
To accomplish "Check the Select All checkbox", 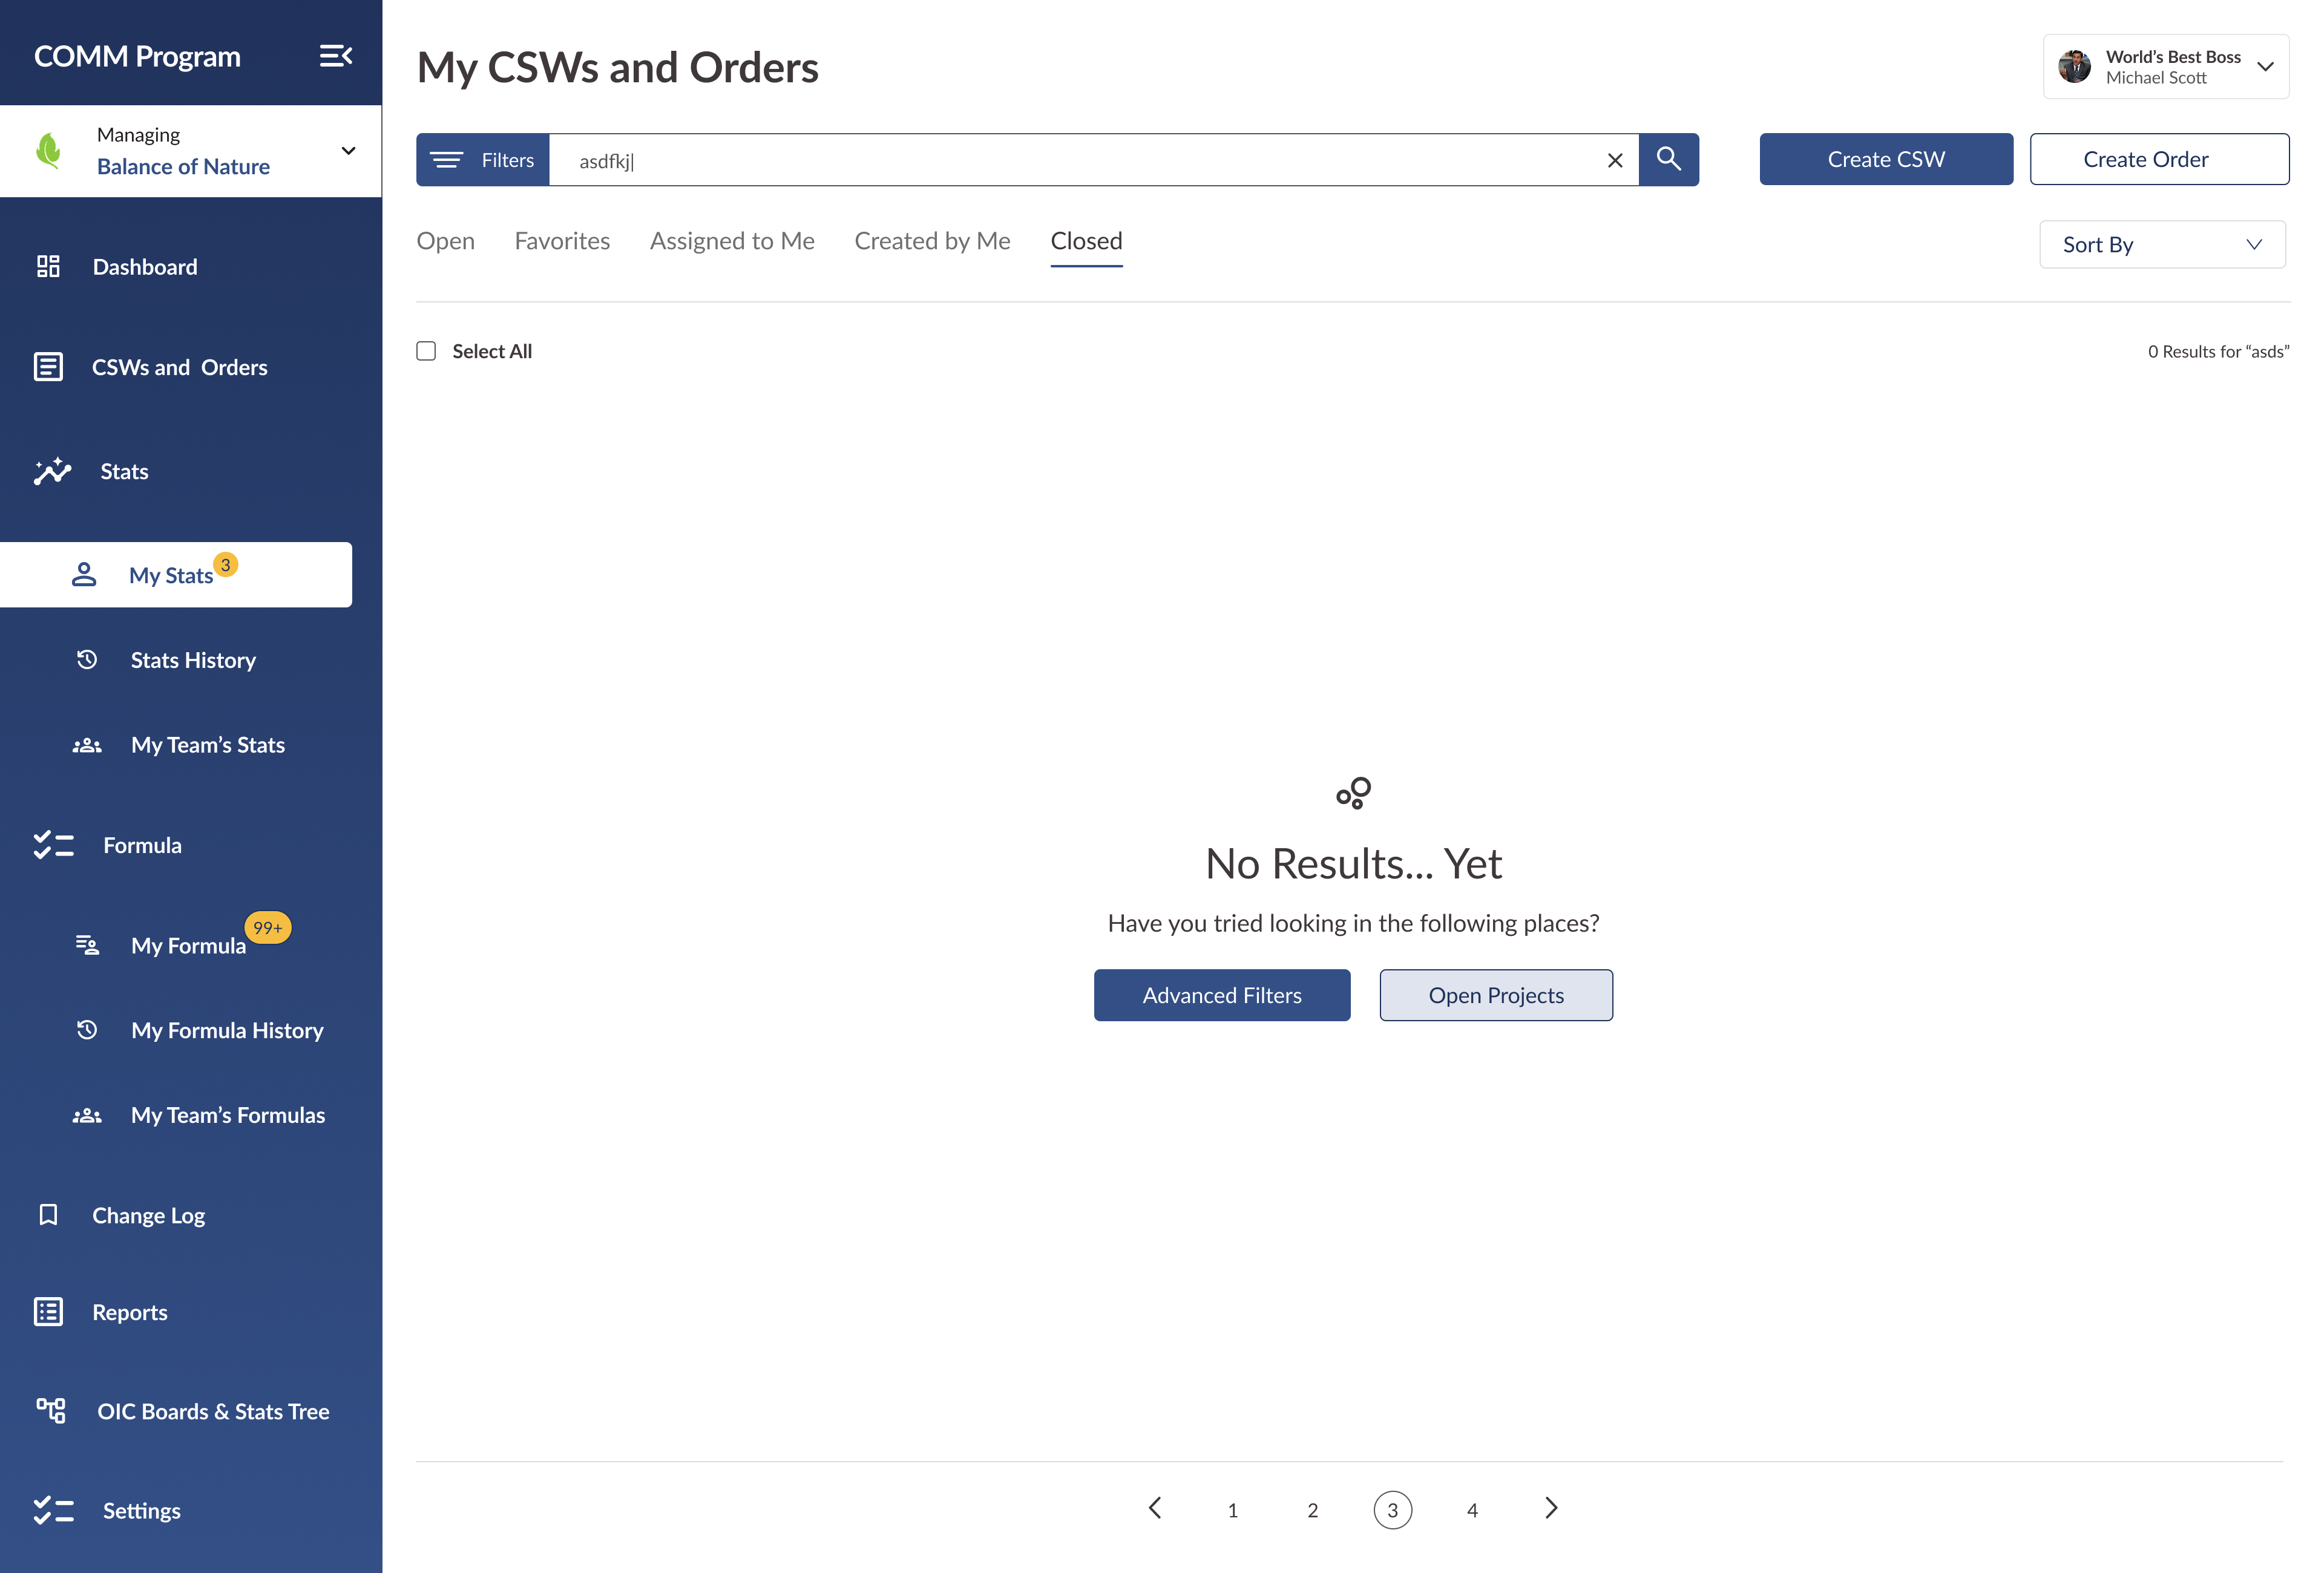I will [426, 351].
